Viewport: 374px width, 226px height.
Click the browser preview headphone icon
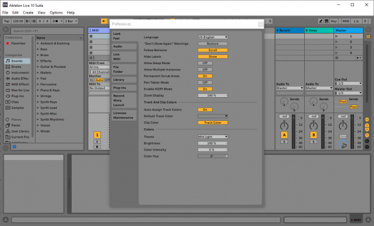coord(14,146)
